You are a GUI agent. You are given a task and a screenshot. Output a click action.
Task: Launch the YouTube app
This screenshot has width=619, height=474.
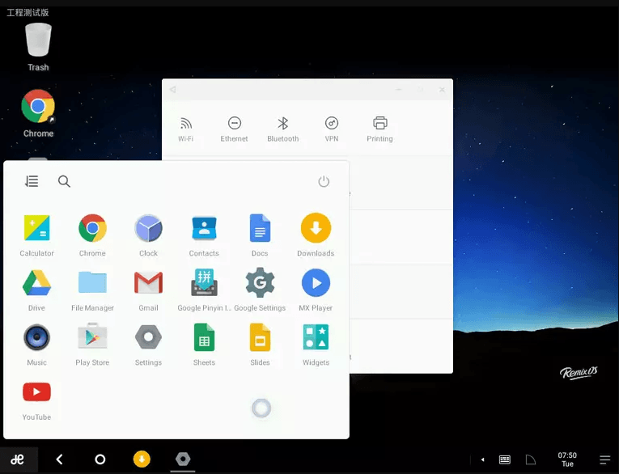tap(36, 400)
